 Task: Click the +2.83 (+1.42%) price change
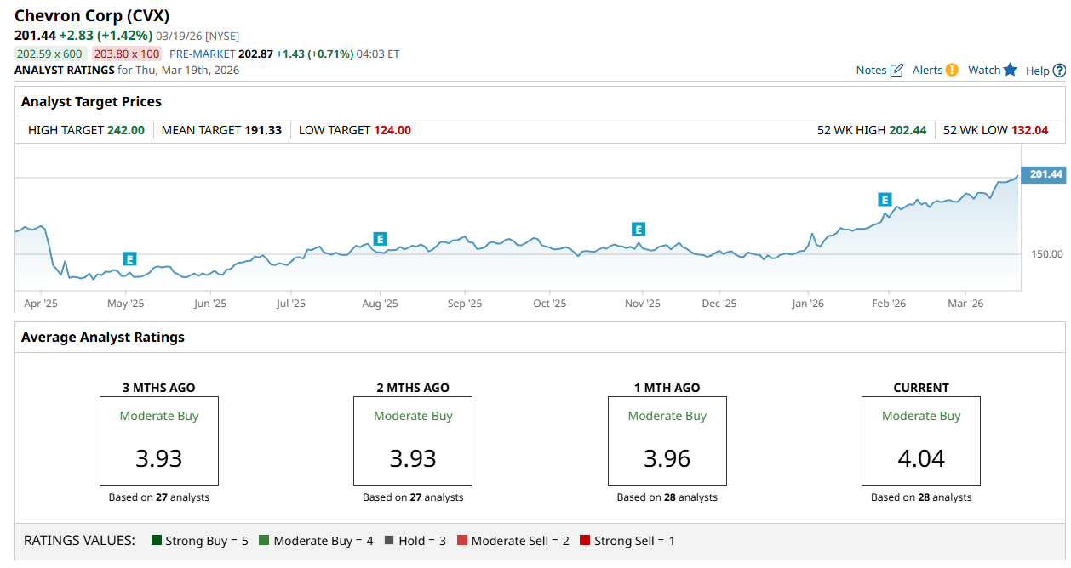106,35
